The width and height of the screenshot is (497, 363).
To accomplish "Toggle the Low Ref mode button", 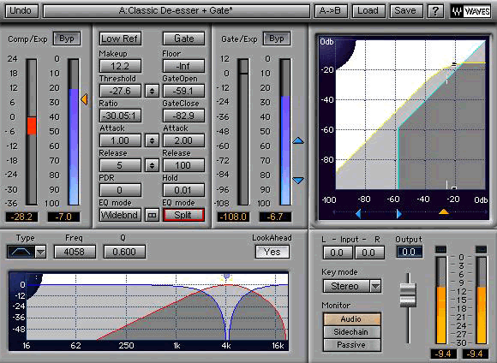I will [x=119, y=39].
